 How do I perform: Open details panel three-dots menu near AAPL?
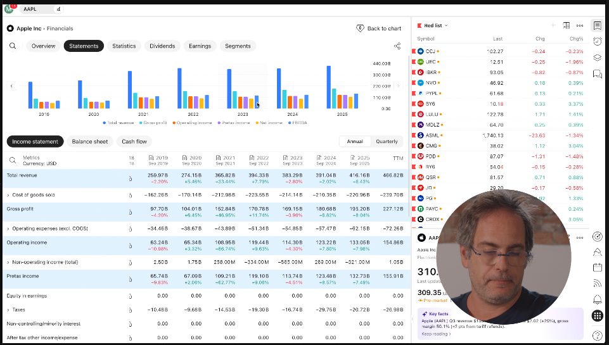pos(580,237)
